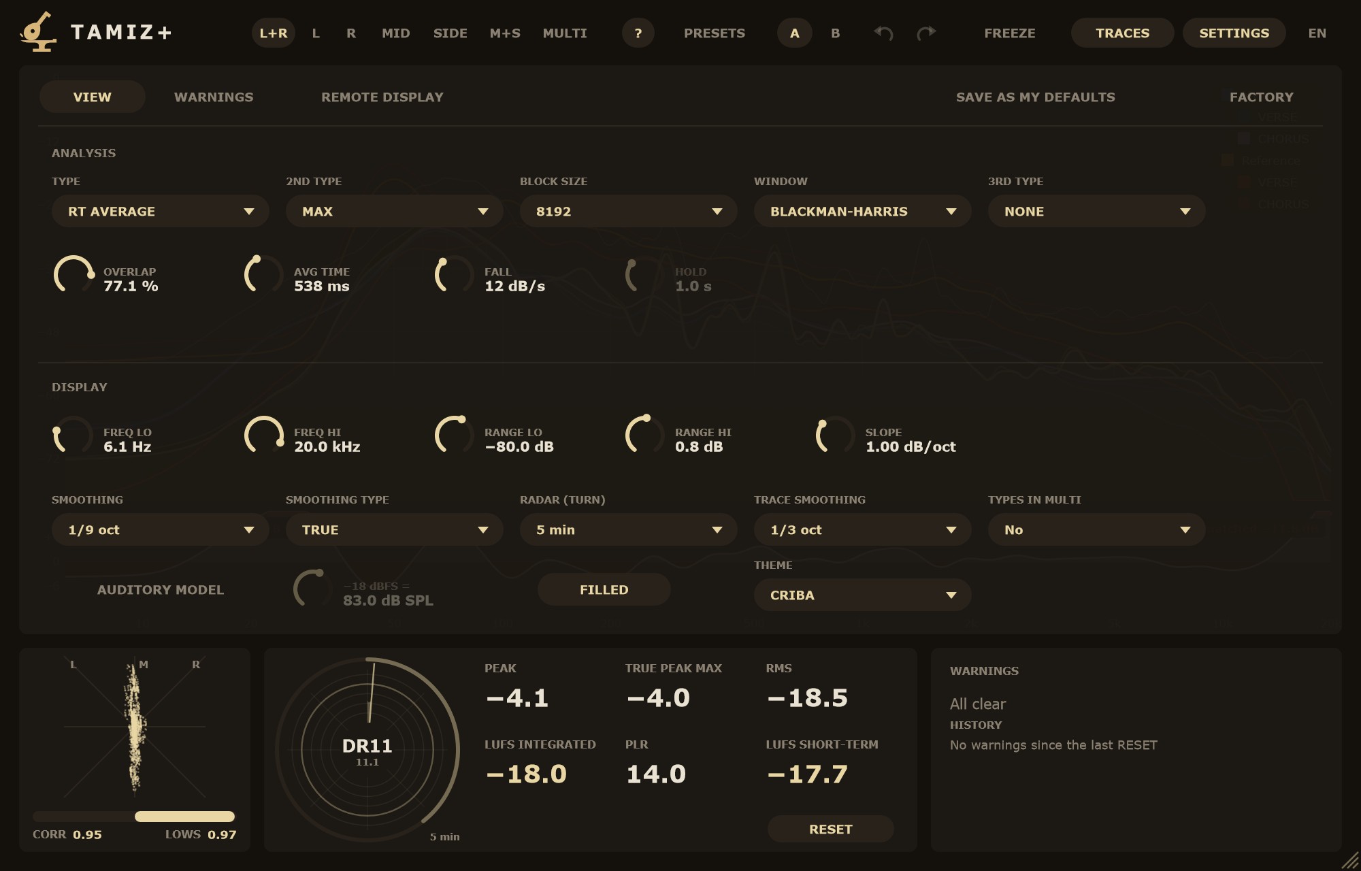The width and height of the screenshot is (1361, 871).
Task: Open the 3rd Type dropdown NONE
Action: (1097, 211)
